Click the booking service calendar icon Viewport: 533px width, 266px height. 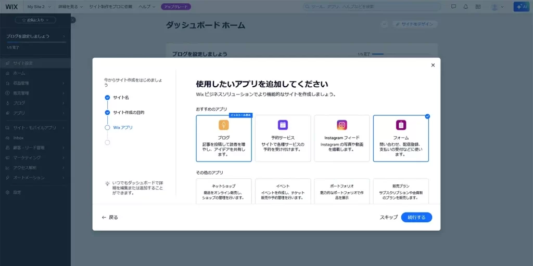click(x=283, y=125)
